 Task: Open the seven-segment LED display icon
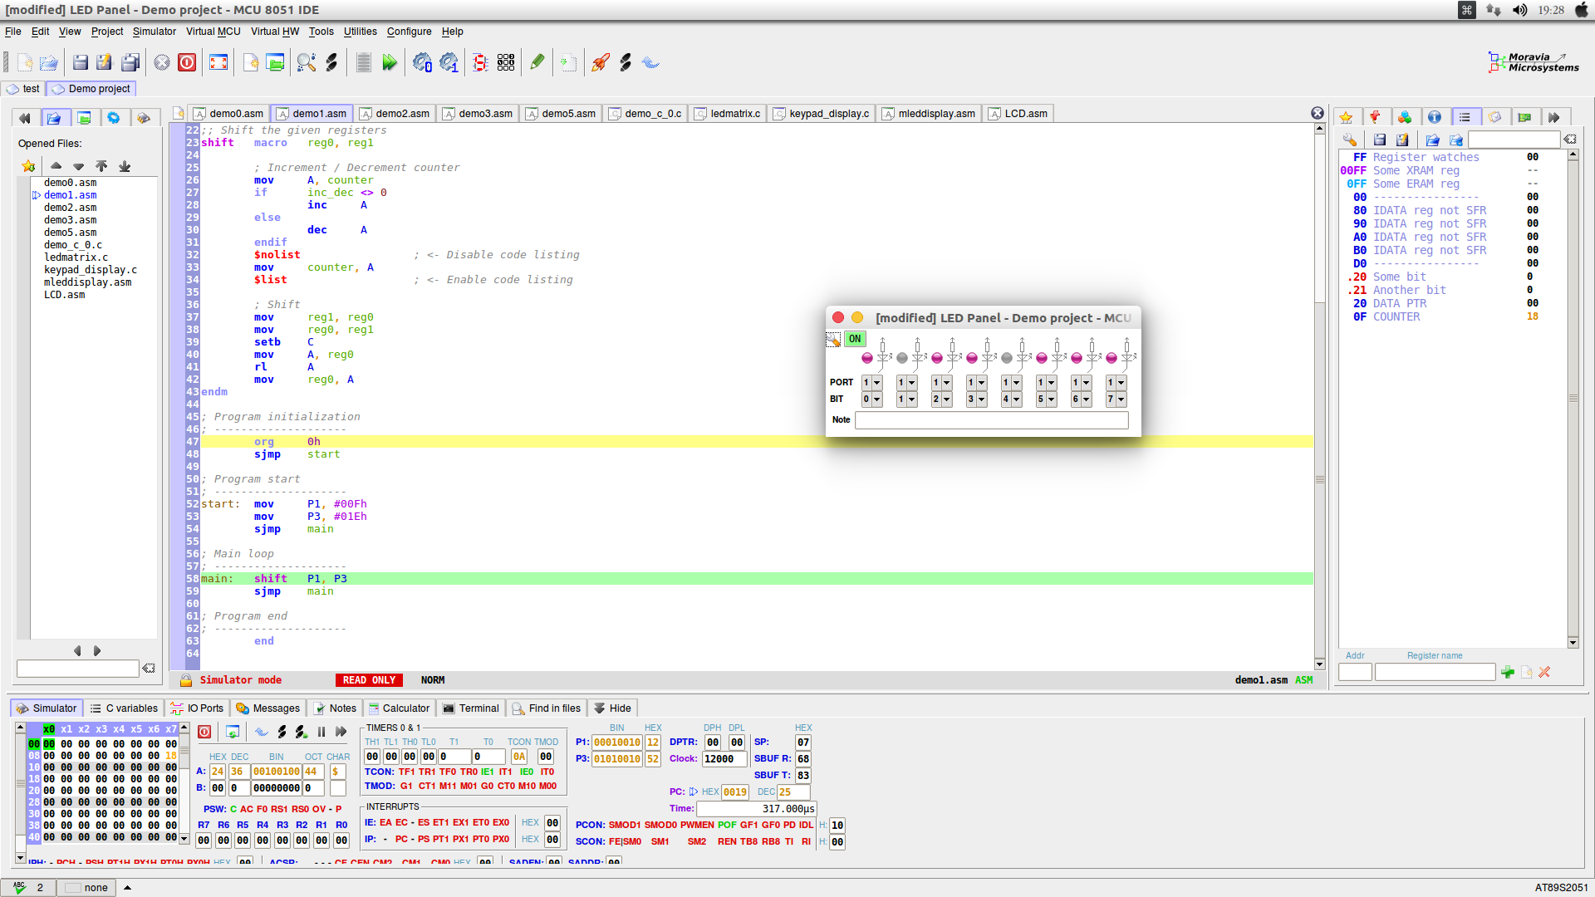coord(479,62)
